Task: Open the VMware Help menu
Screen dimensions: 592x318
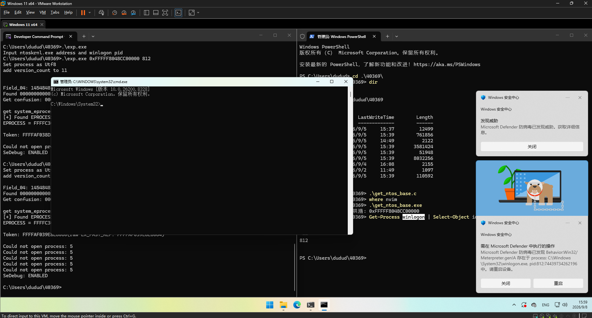Action: pos(68,12)
